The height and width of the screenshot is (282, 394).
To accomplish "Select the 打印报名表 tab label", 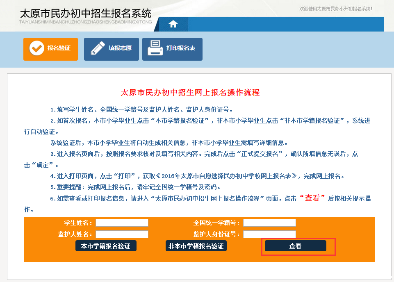I will 181,48.
